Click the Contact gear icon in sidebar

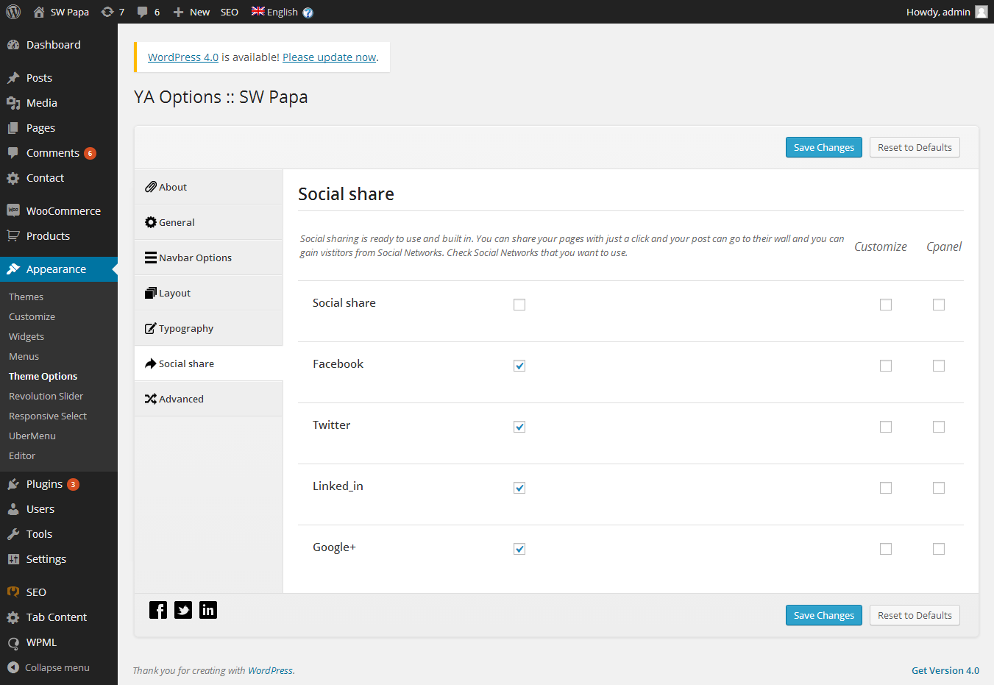pyautogui.click(x=13, y=178)
